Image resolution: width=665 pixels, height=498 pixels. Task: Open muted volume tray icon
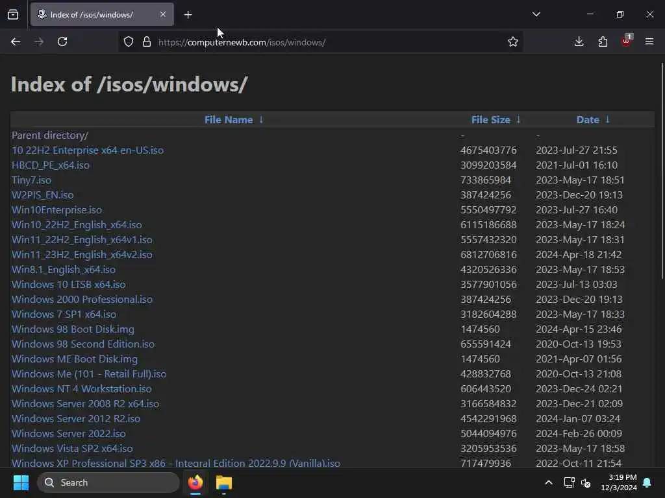click(586, 482)
